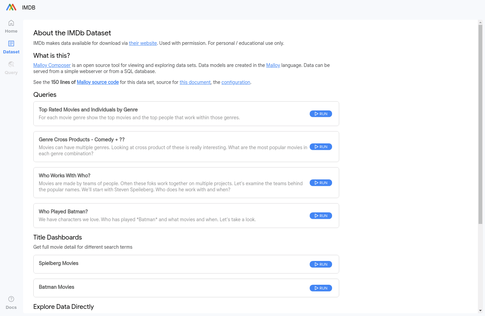Click the Dataset label in sidebar
The width and height of the screenshot is (485, 316).
point(11,52)
